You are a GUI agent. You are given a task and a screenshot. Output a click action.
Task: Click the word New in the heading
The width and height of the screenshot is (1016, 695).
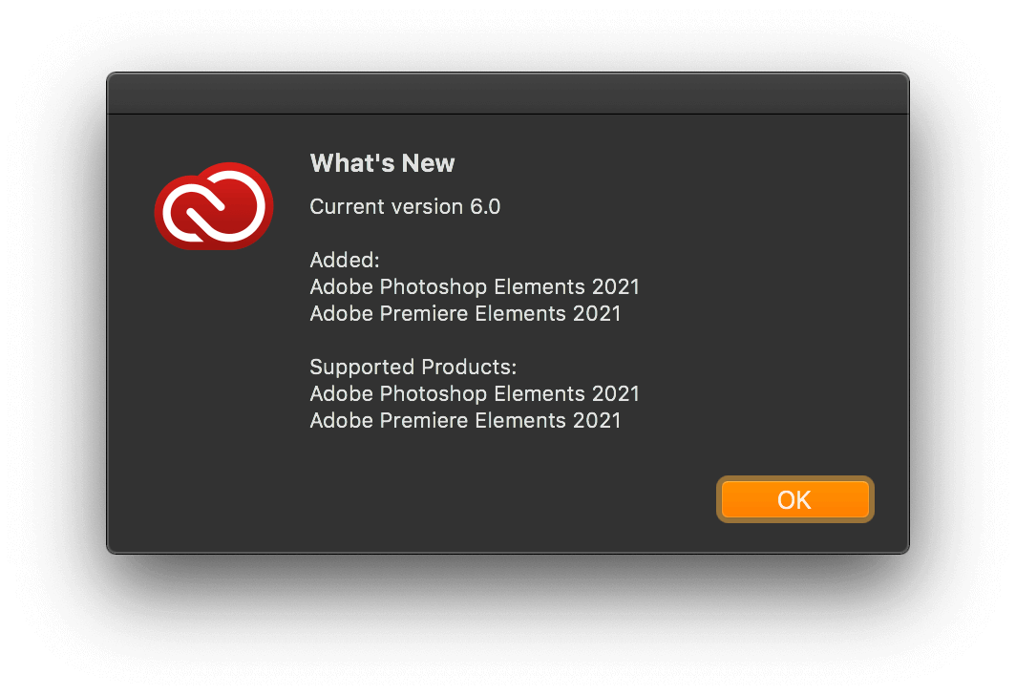(429, 163)
